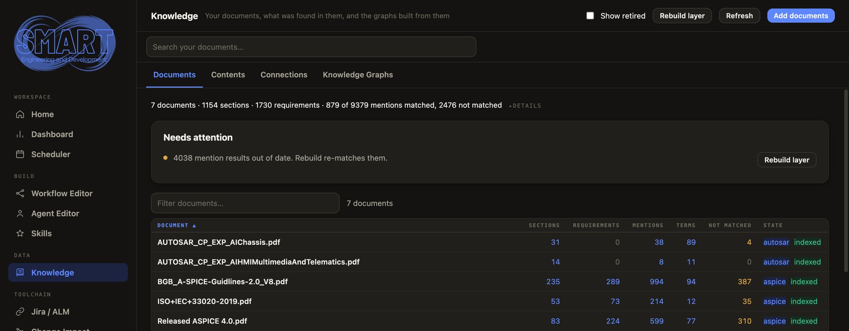Viewport: 849px width, 331px height.
Task: Toggle the Show retired checkbox
Action: 590,16
